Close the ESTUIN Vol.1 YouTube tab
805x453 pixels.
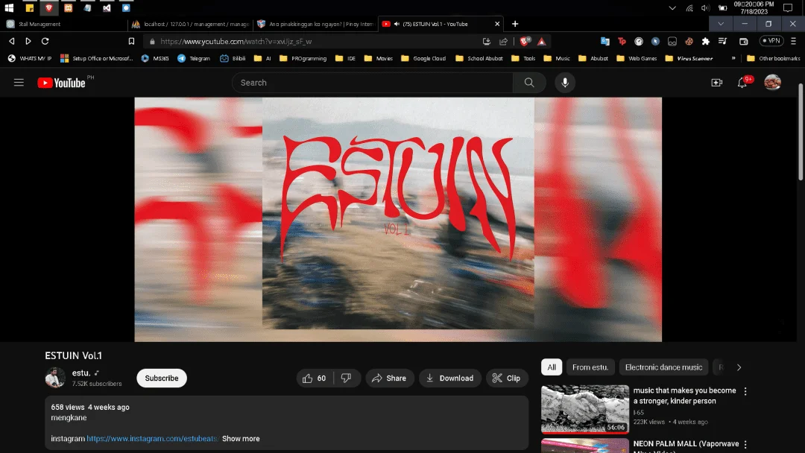497,24
